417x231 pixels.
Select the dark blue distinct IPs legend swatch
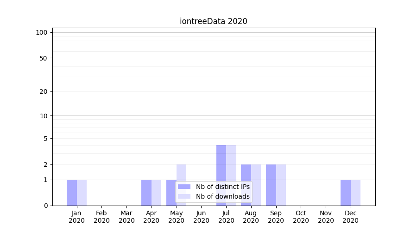184,187
